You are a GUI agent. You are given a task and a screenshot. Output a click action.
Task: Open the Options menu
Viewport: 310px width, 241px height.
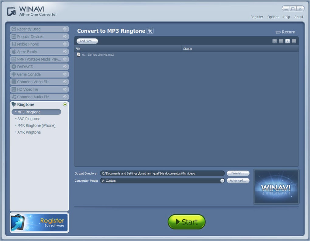click(273, 17)
